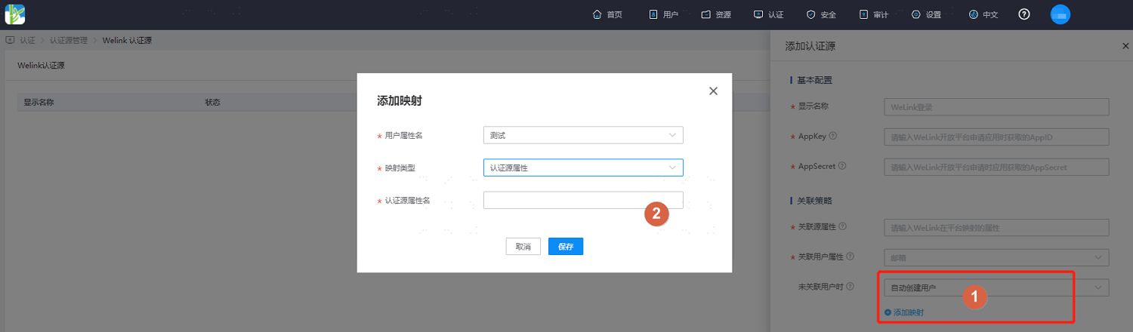Click the 认证源管理 breadcrumb link
Viewport: 1133px width, 332px height.
(x=69, y=40)
